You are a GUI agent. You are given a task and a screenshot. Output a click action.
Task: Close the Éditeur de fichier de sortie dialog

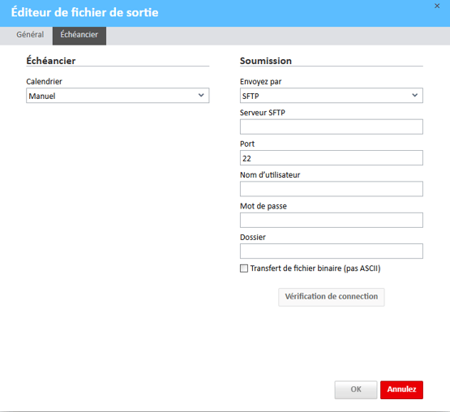click(x=437, y=6)
